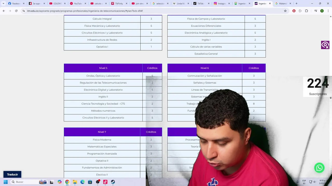Click the volume speaker tray icon
The image size is (332, 186).
(x=315, y=182)
